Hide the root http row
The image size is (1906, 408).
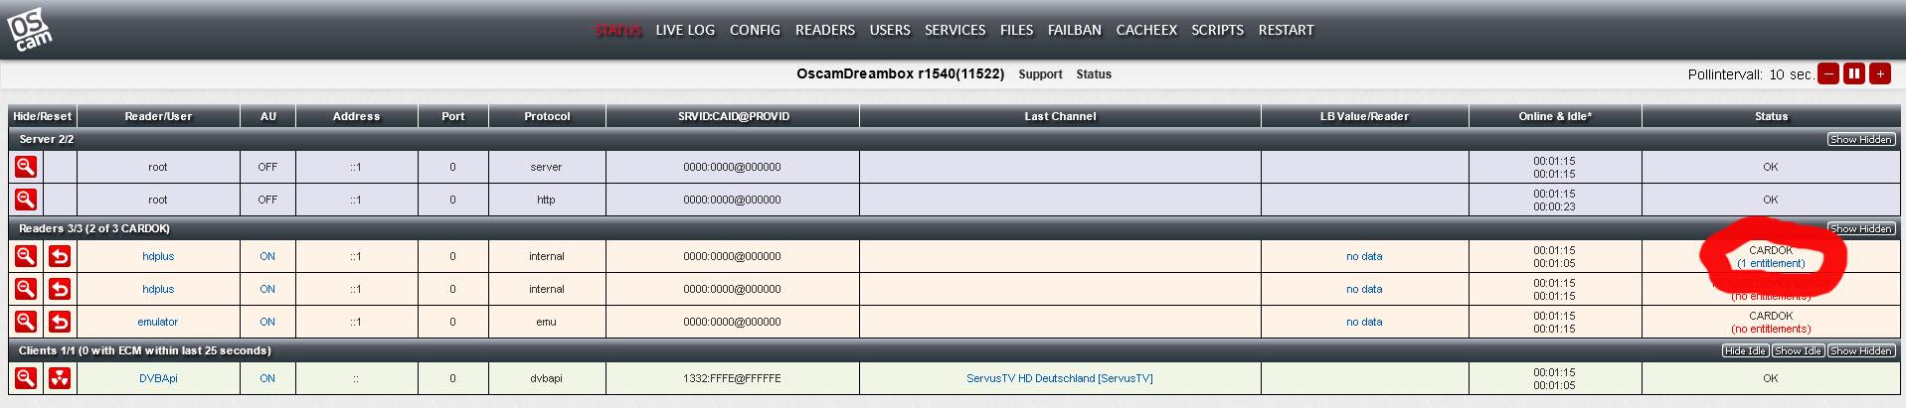point(26,200)
